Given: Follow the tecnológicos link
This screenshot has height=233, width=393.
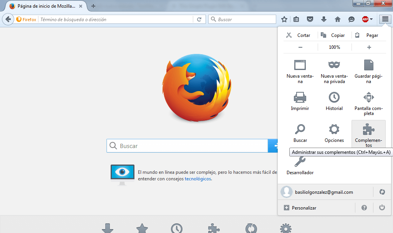Looking at the screenshot, I should (197, 179).
